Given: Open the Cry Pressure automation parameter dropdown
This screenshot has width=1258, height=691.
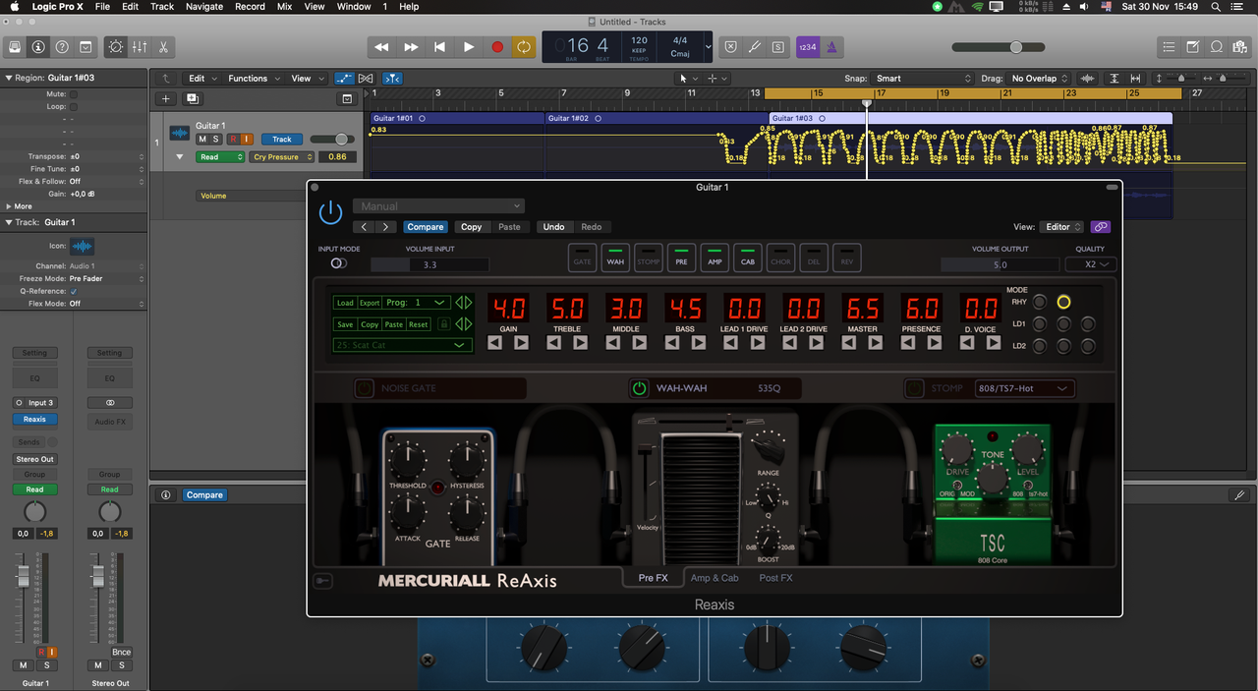Looking at the screenshot, I should (x=282, y=157).
